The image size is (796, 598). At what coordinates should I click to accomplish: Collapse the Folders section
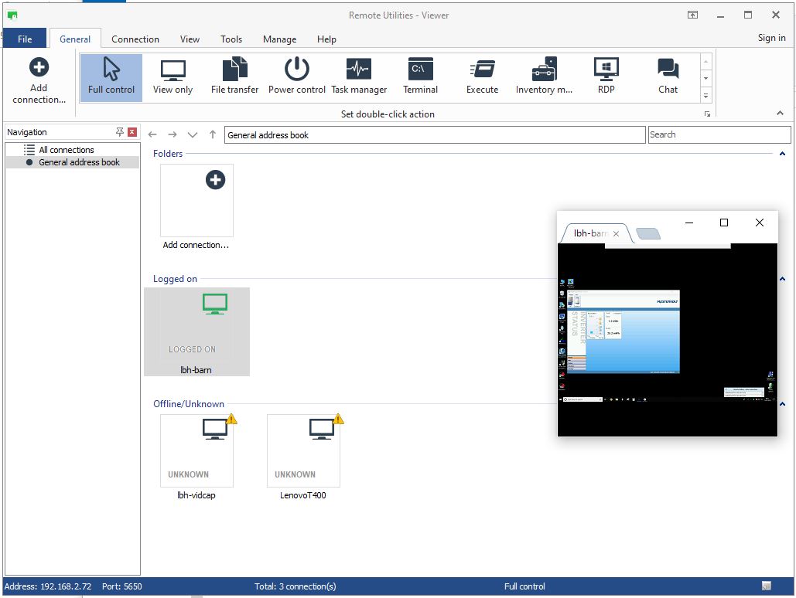[782, 154]
